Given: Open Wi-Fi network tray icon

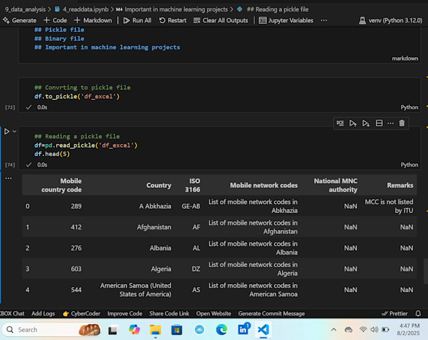Looking at the screenshot, I should 363,330.
